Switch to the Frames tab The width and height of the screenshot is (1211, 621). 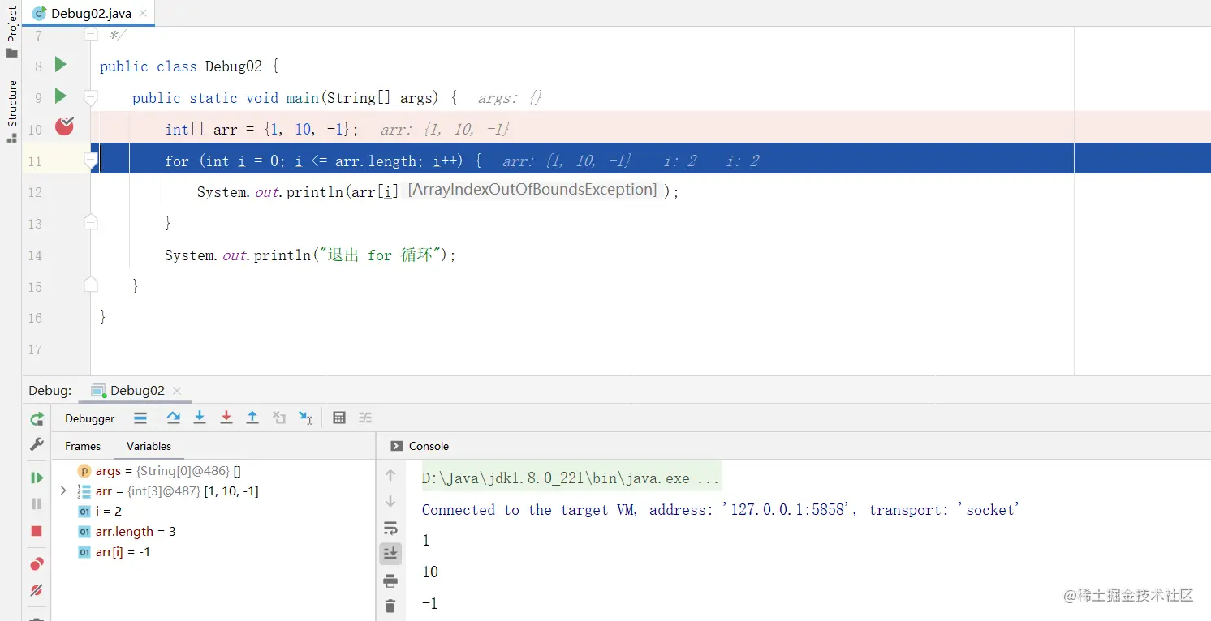(x=83, y=446)
